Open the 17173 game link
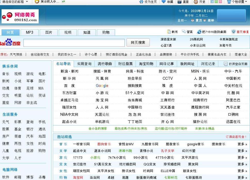The height and width of the screenshot is (180, 250). [78, 157]
